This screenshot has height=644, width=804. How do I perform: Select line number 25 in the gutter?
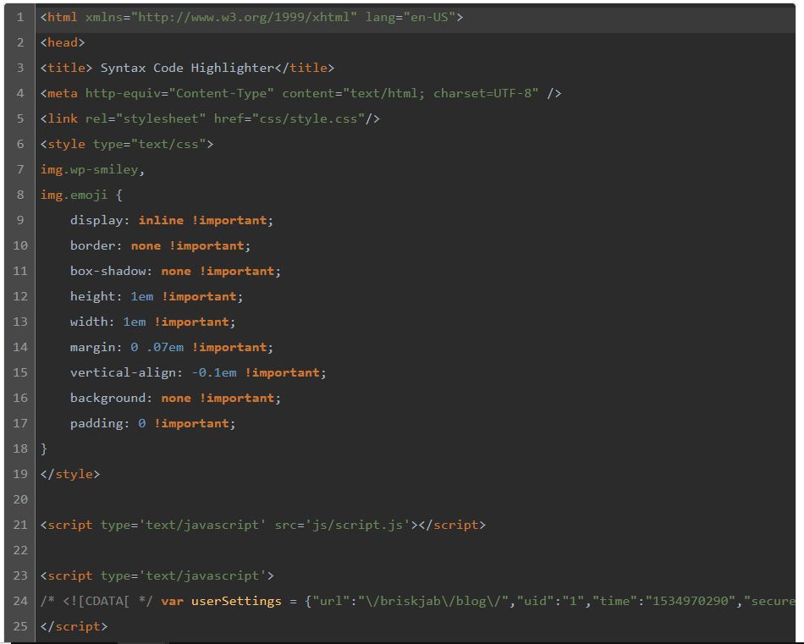pos(20,626)
